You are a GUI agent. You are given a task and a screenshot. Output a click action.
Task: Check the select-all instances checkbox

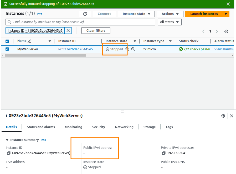pyautogui.click(x=7, y=41)
